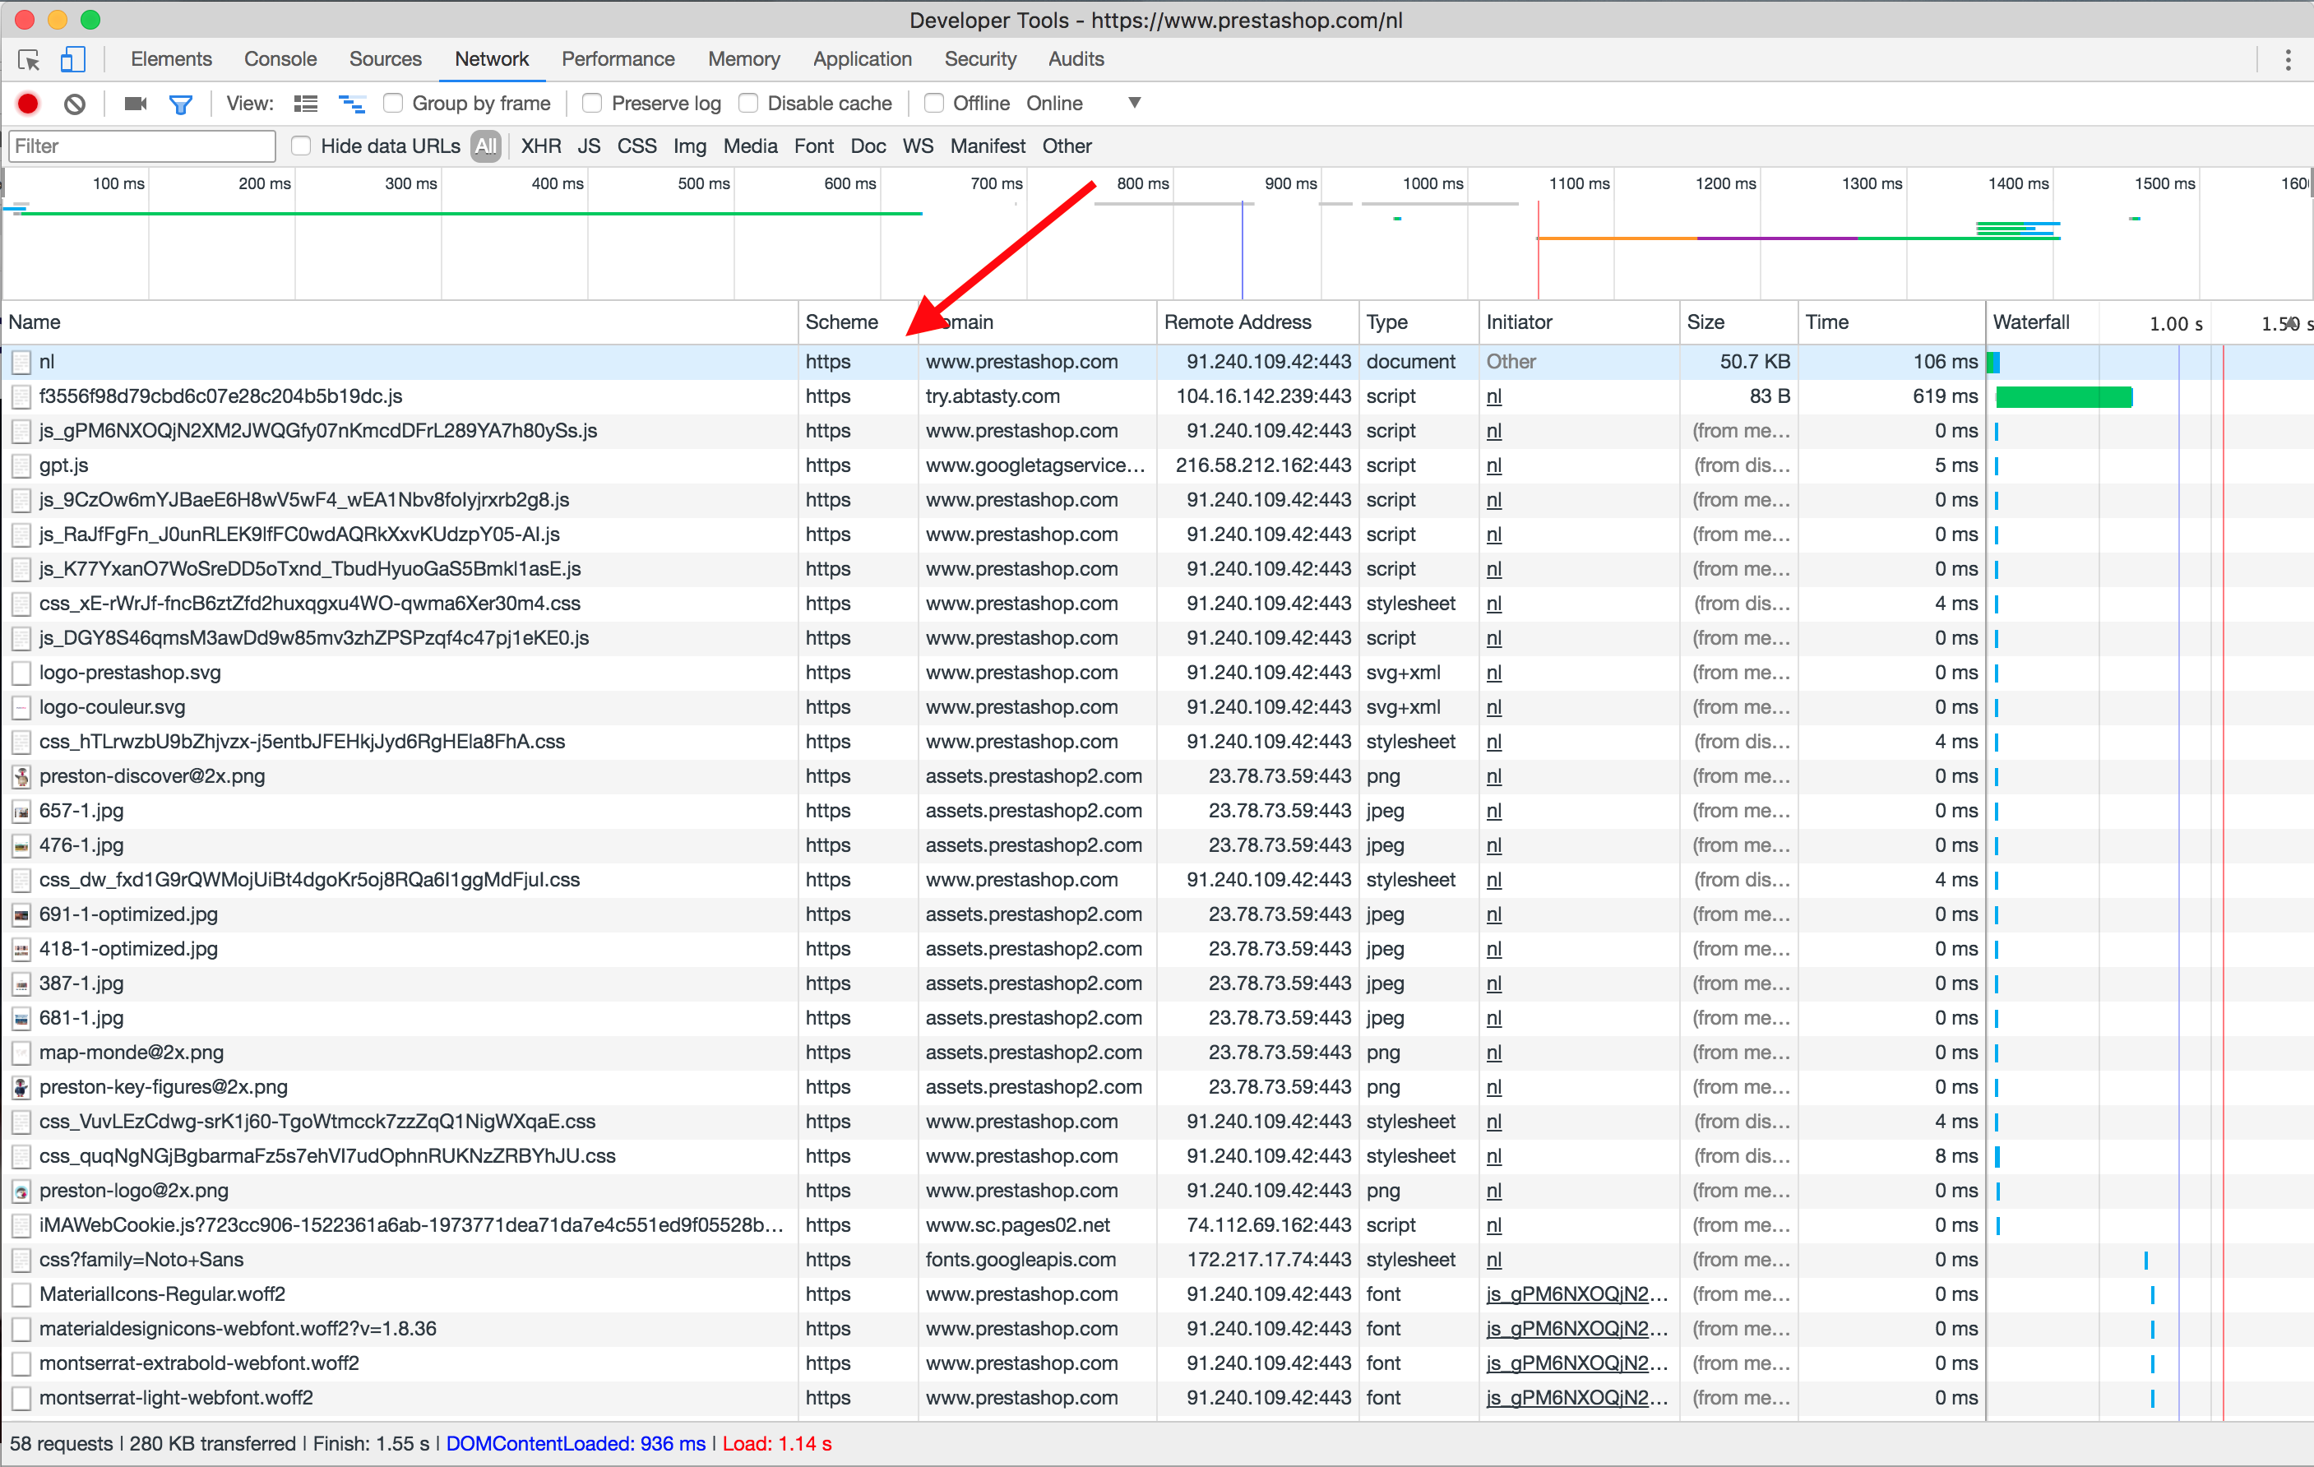This screenshot has width=2314, height=1467.
Task: Clear the network log
Action: point(75,104)
